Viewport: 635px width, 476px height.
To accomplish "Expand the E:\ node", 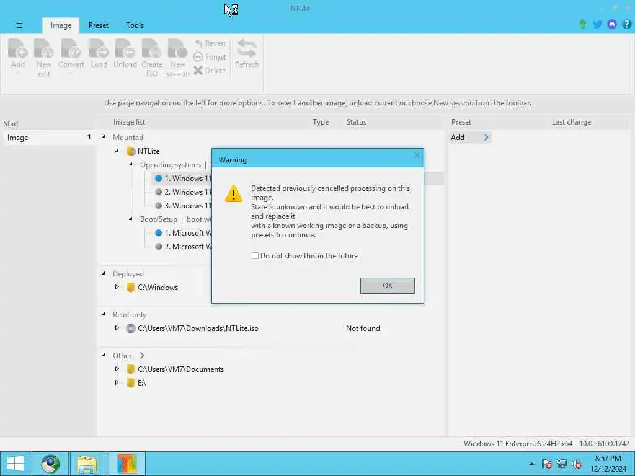I will point(117,382).
